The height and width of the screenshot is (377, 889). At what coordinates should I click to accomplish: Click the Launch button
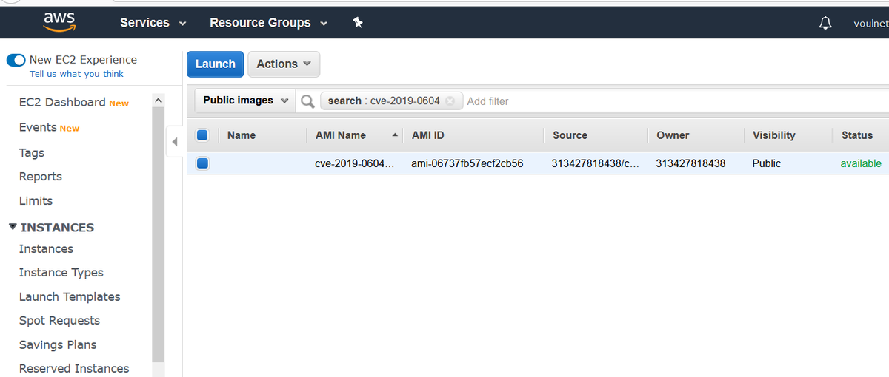pos(215,64)
